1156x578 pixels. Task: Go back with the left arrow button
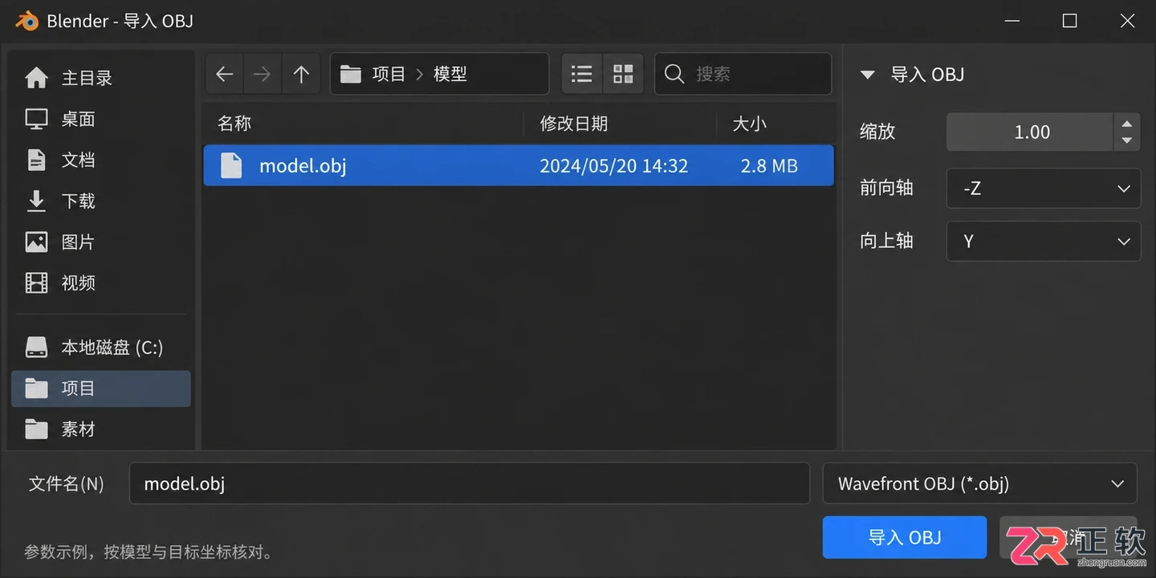[225, 75]
